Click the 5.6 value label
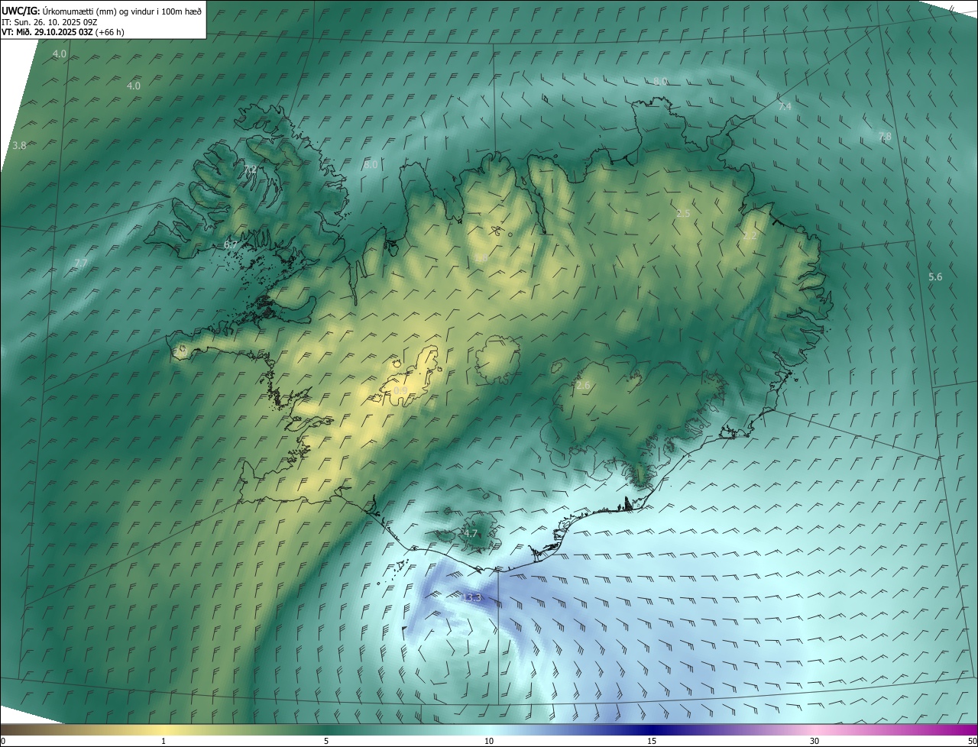 [x=935, y=276]
